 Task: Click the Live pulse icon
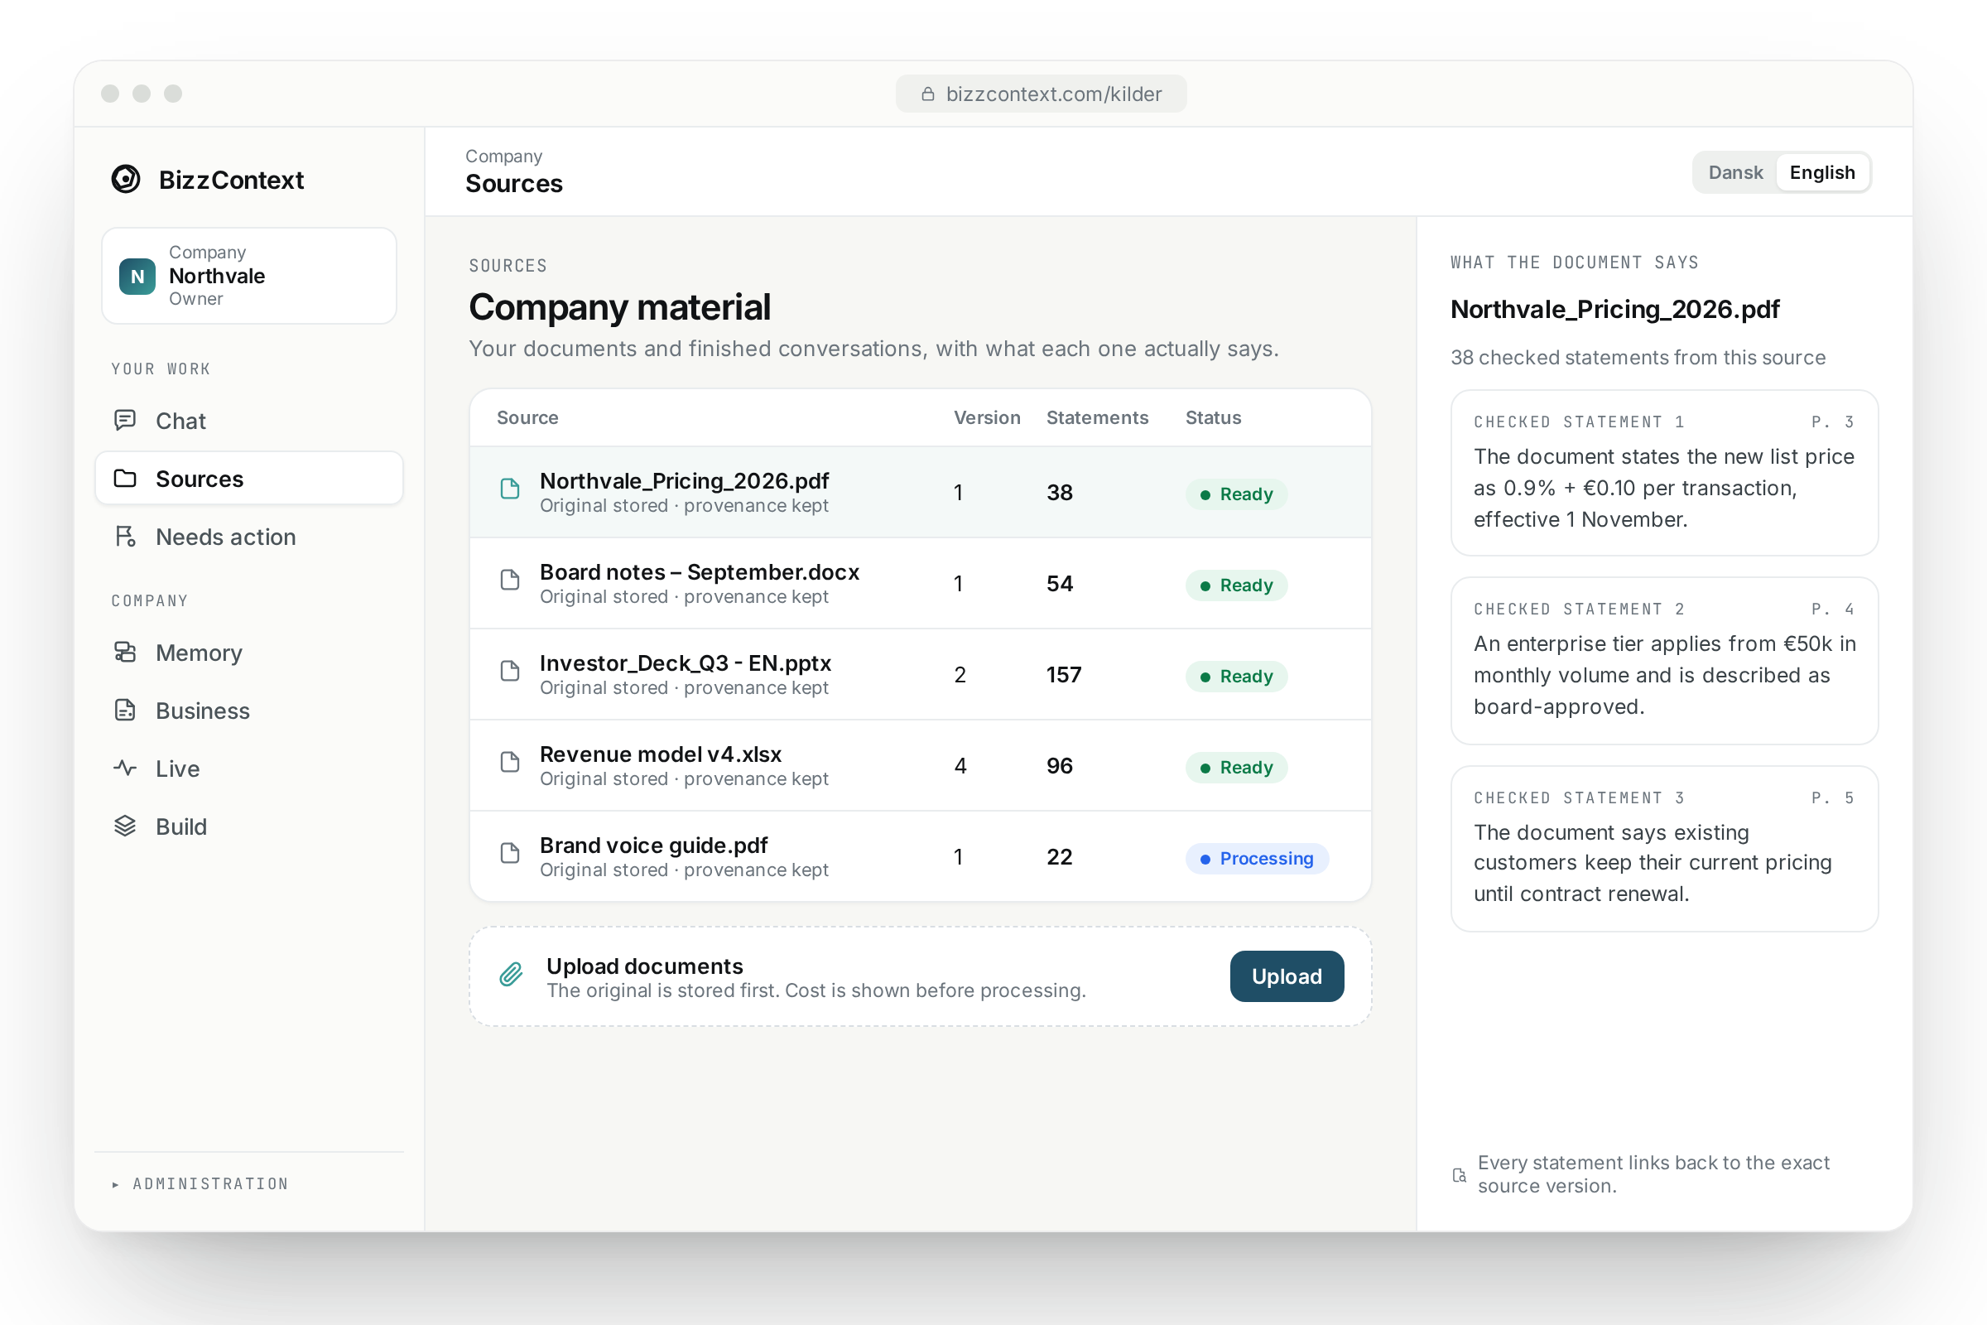point(125,768)
